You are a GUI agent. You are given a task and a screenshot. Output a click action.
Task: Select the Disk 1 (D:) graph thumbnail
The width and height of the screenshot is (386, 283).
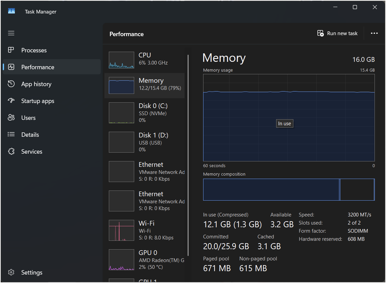[121, 142]
